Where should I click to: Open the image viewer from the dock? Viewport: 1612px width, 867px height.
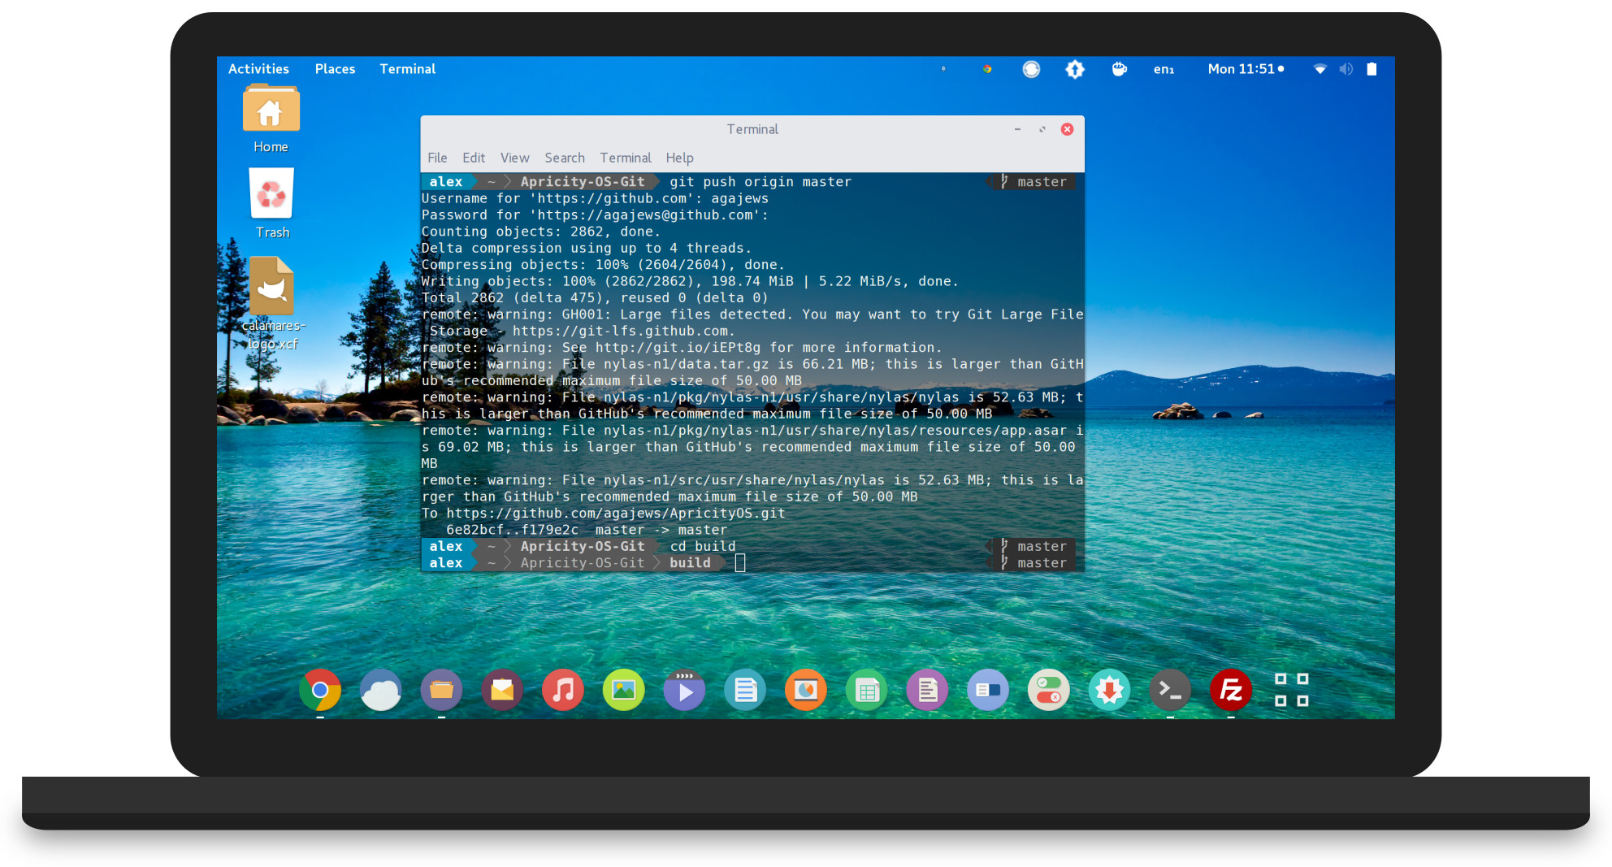tap(623, 690)
